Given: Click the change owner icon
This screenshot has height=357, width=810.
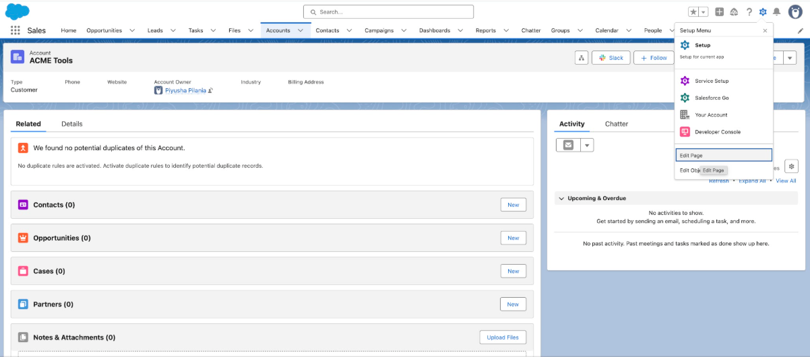Looking at the screenshot, I should (210, 90).
